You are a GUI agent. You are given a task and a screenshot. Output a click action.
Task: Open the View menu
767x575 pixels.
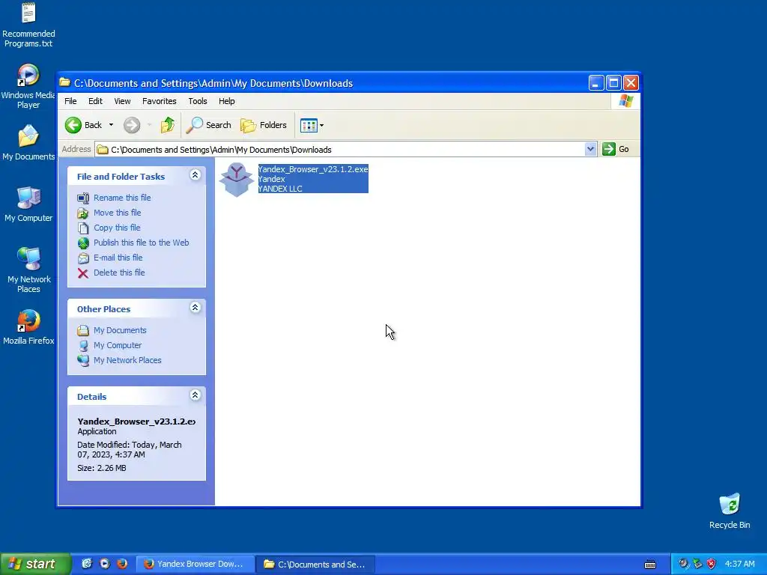[122, 101]
